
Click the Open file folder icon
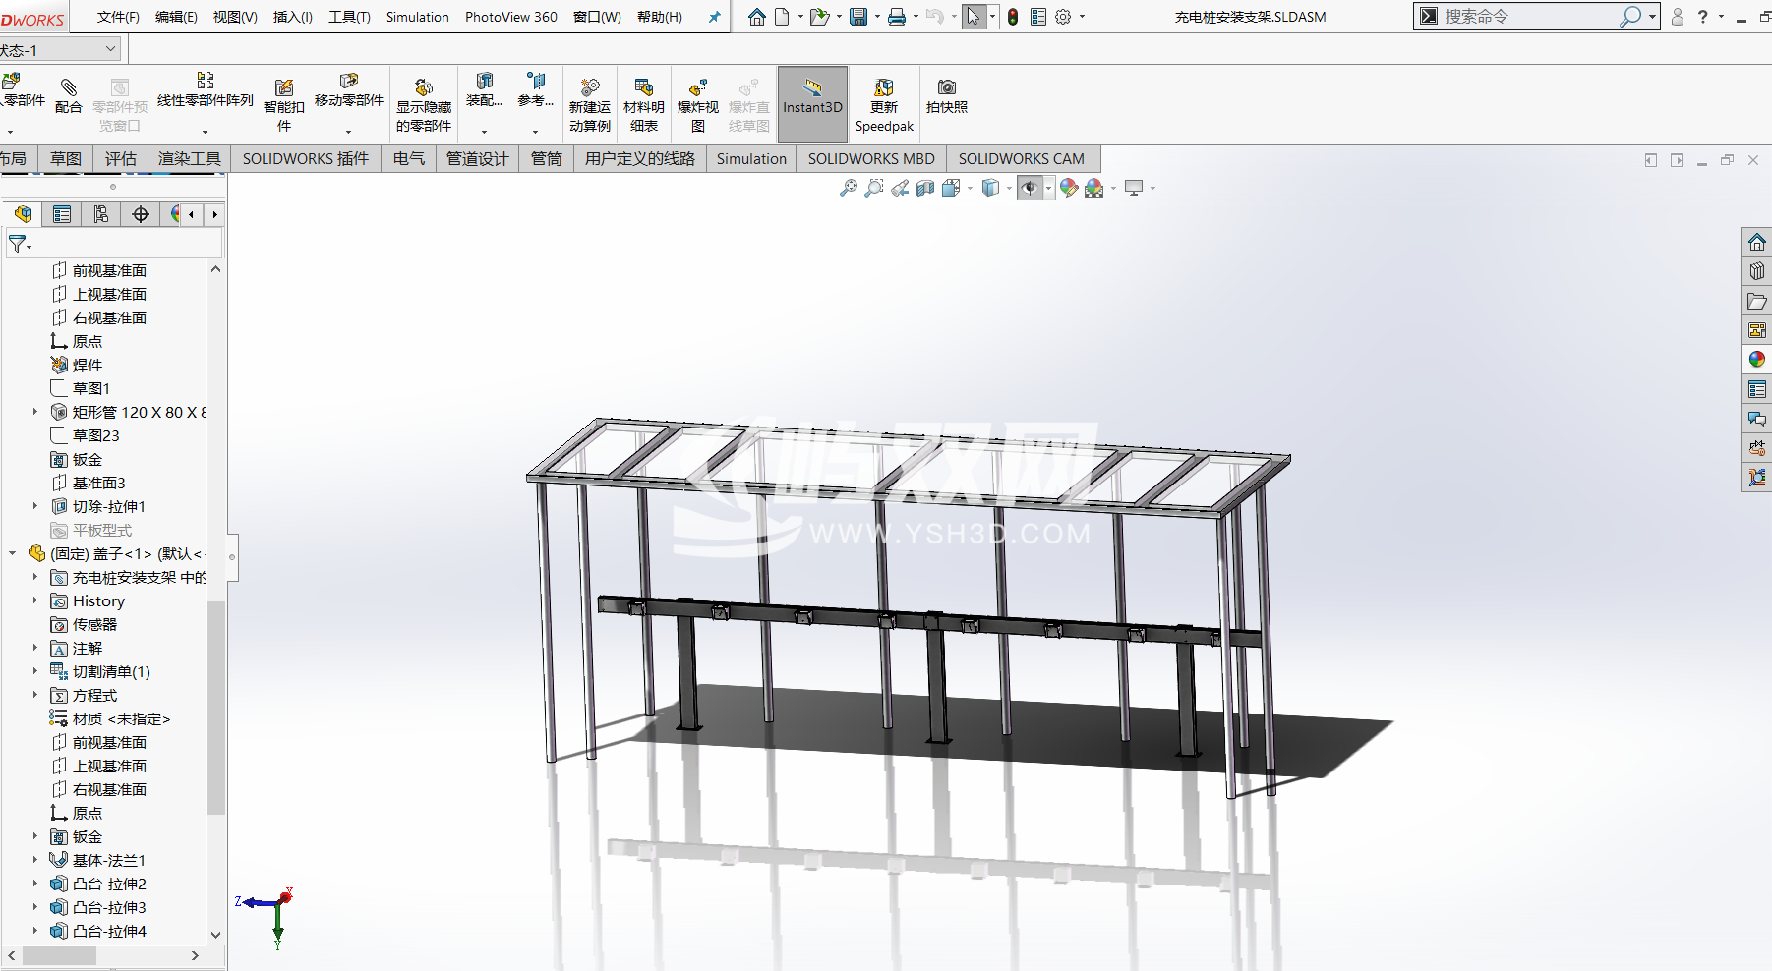(818, 17)
